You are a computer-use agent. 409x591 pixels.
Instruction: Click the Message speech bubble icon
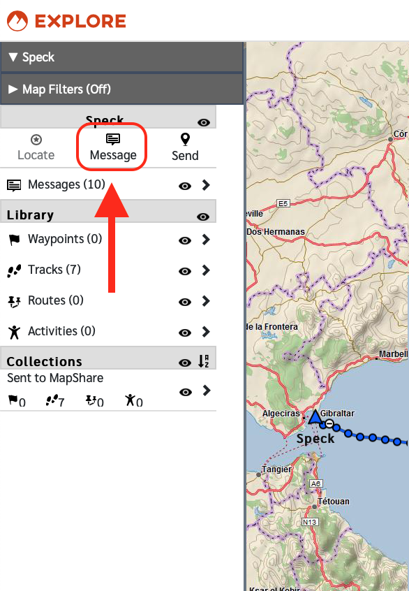click(113, 139)
